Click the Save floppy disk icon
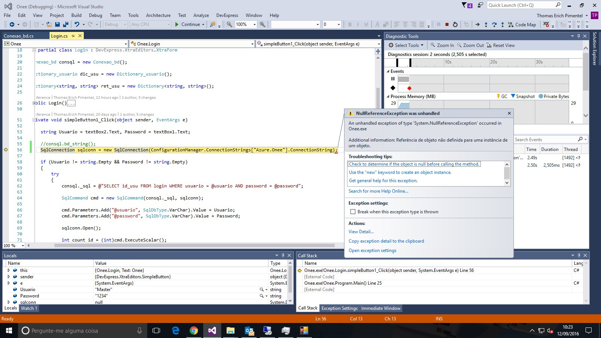Screen dimensions: 601x338 tap(57, 24)
